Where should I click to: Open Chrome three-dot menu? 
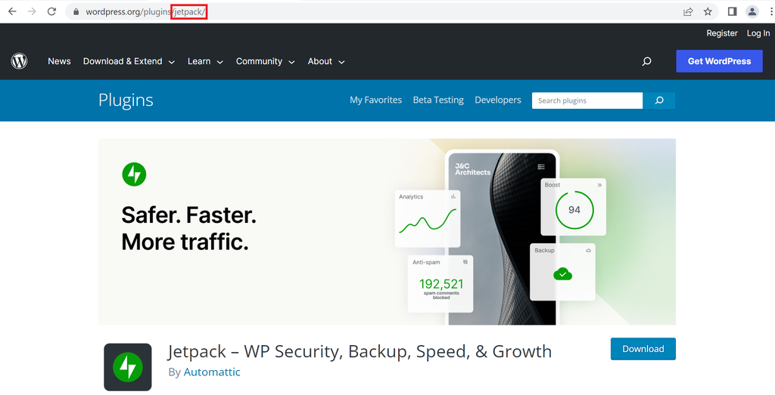[767, 11]
